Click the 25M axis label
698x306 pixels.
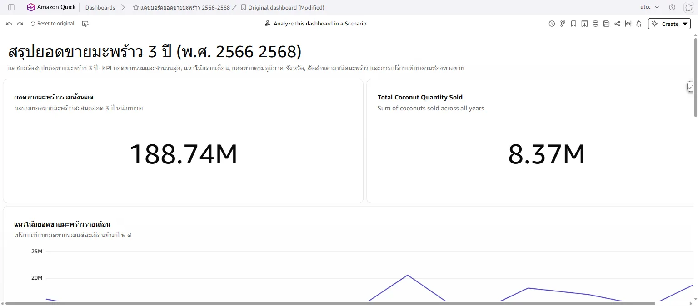[x=37, y=252]
